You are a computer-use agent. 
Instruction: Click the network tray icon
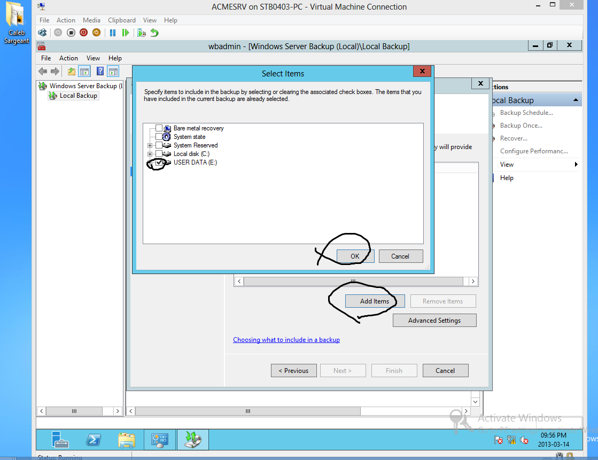[511, 440]
